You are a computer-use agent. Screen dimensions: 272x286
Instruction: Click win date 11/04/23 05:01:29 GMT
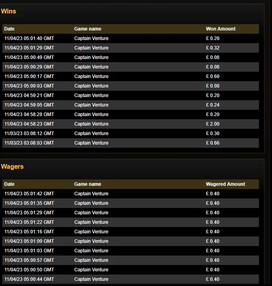29,48
